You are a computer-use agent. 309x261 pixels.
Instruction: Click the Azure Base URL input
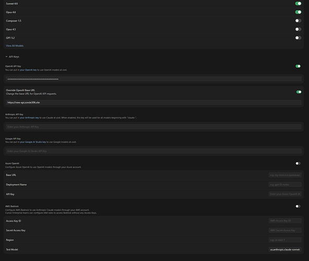point(285,175)
